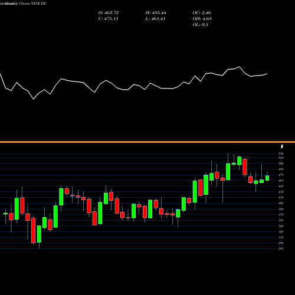
Task: Click the 283 price axis label
Action: [281, 249]
